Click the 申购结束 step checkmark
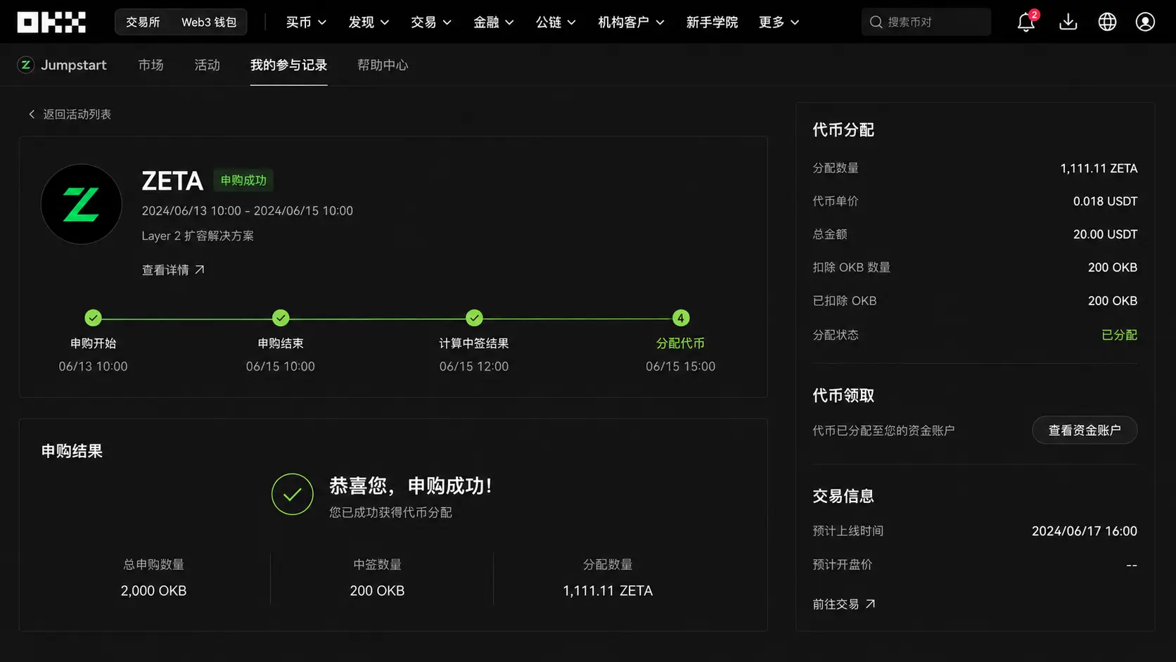Screen dimensions: 1176x662 (x=281, y=318)
